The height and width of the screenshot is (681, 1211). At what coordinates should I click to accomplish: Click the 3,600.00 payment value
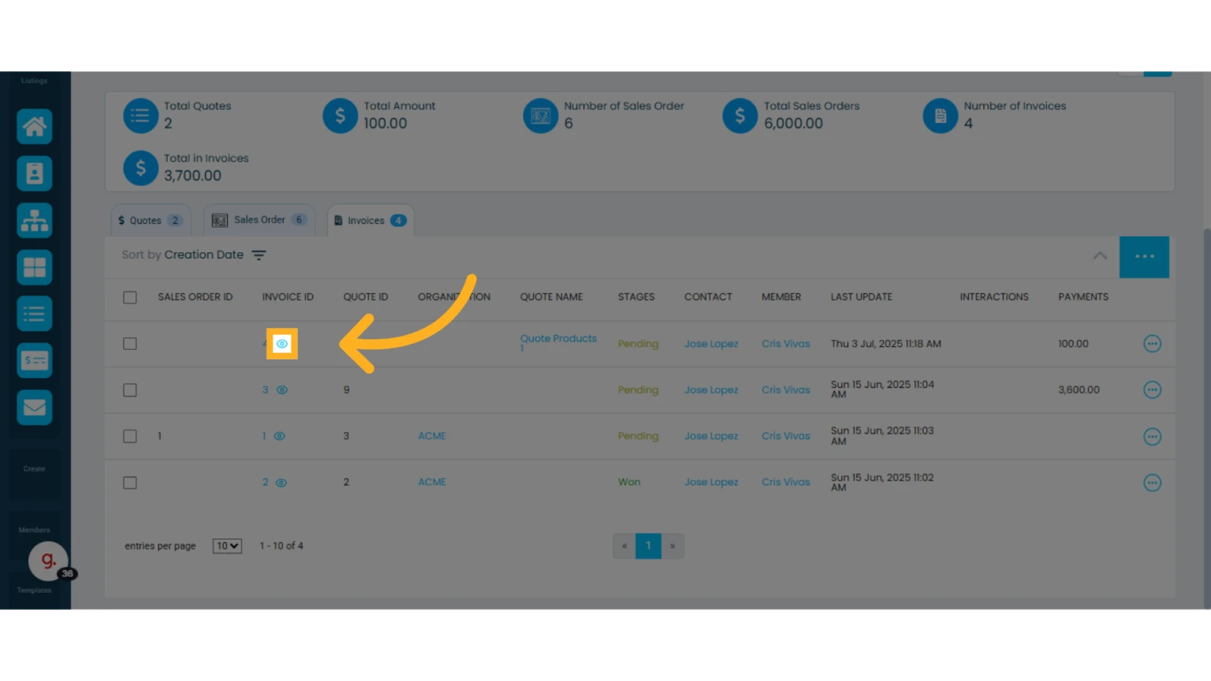click(x=1079, y=390)
